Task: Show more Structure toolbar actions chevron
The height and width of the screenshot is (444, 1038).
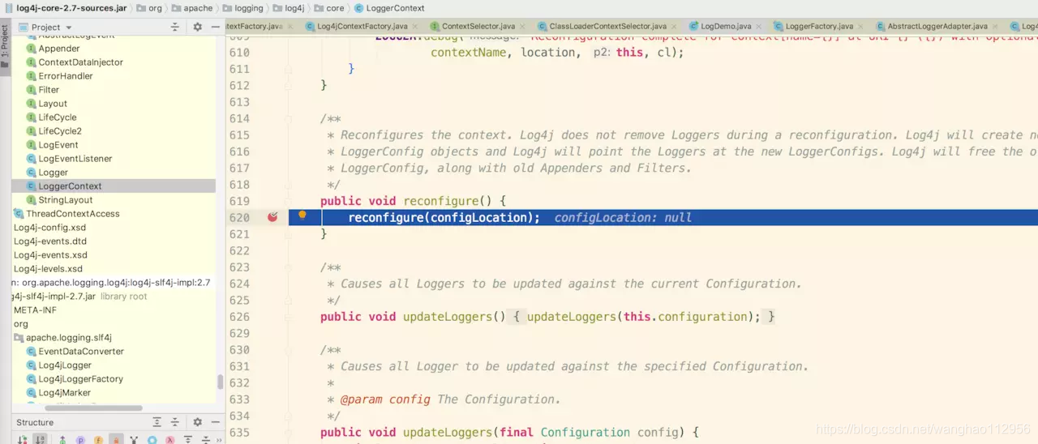Action: (220, 440)
